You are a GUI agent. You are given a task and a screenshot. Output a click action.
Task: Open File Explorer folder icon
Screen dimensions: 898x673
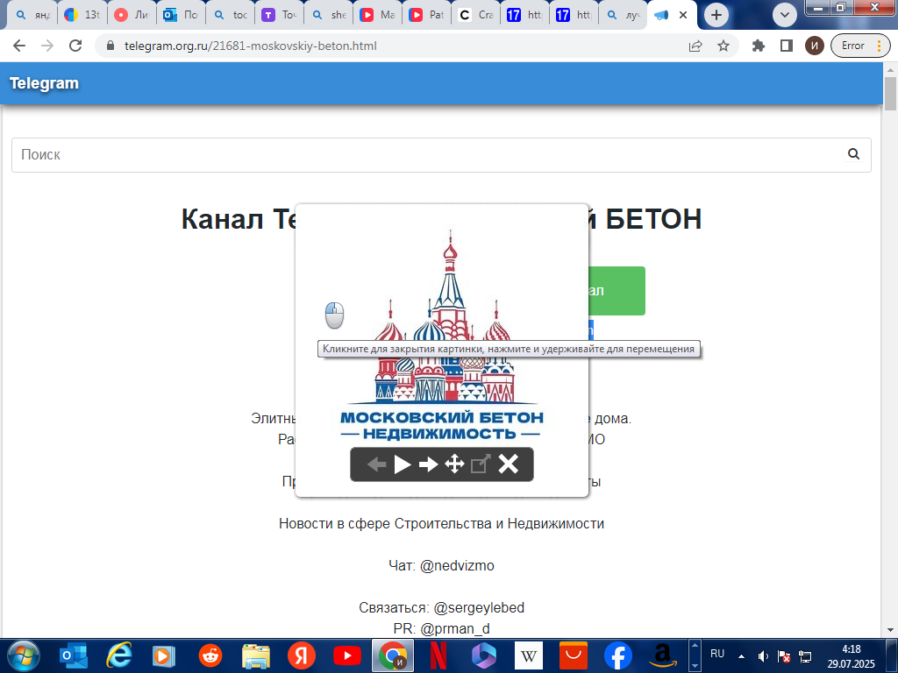(x=256, y=655)
